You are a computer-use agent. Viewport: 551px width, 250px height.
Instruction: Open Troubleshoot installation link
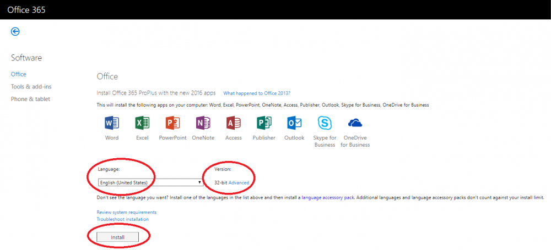click(123, 219)
